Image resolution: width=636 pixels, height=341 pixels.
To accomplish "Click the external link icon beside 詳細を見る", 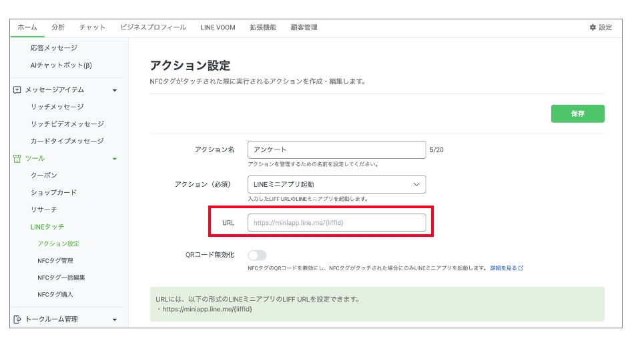I will [x=521, y=268].
